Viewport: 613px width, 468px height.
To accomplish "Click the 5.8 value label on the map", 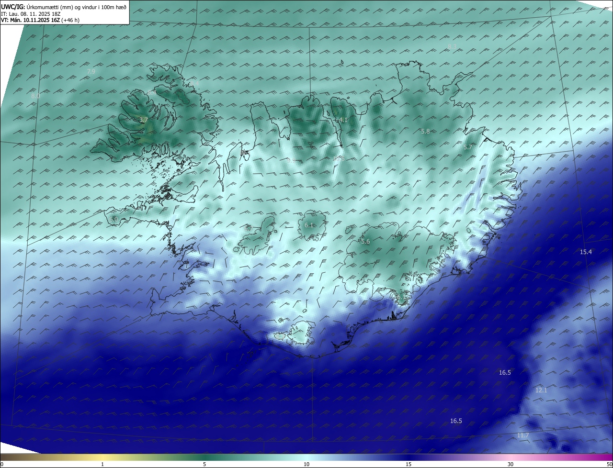I will point(425,131).
